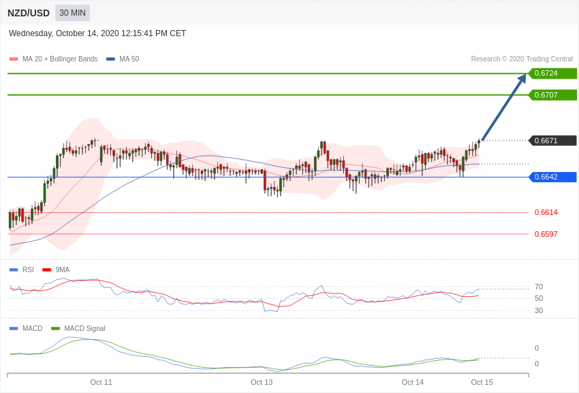Click the 'MA 20 + Bollinger Bands' legend label
This screenshot has height=393, width=579.
click(60, 59)
